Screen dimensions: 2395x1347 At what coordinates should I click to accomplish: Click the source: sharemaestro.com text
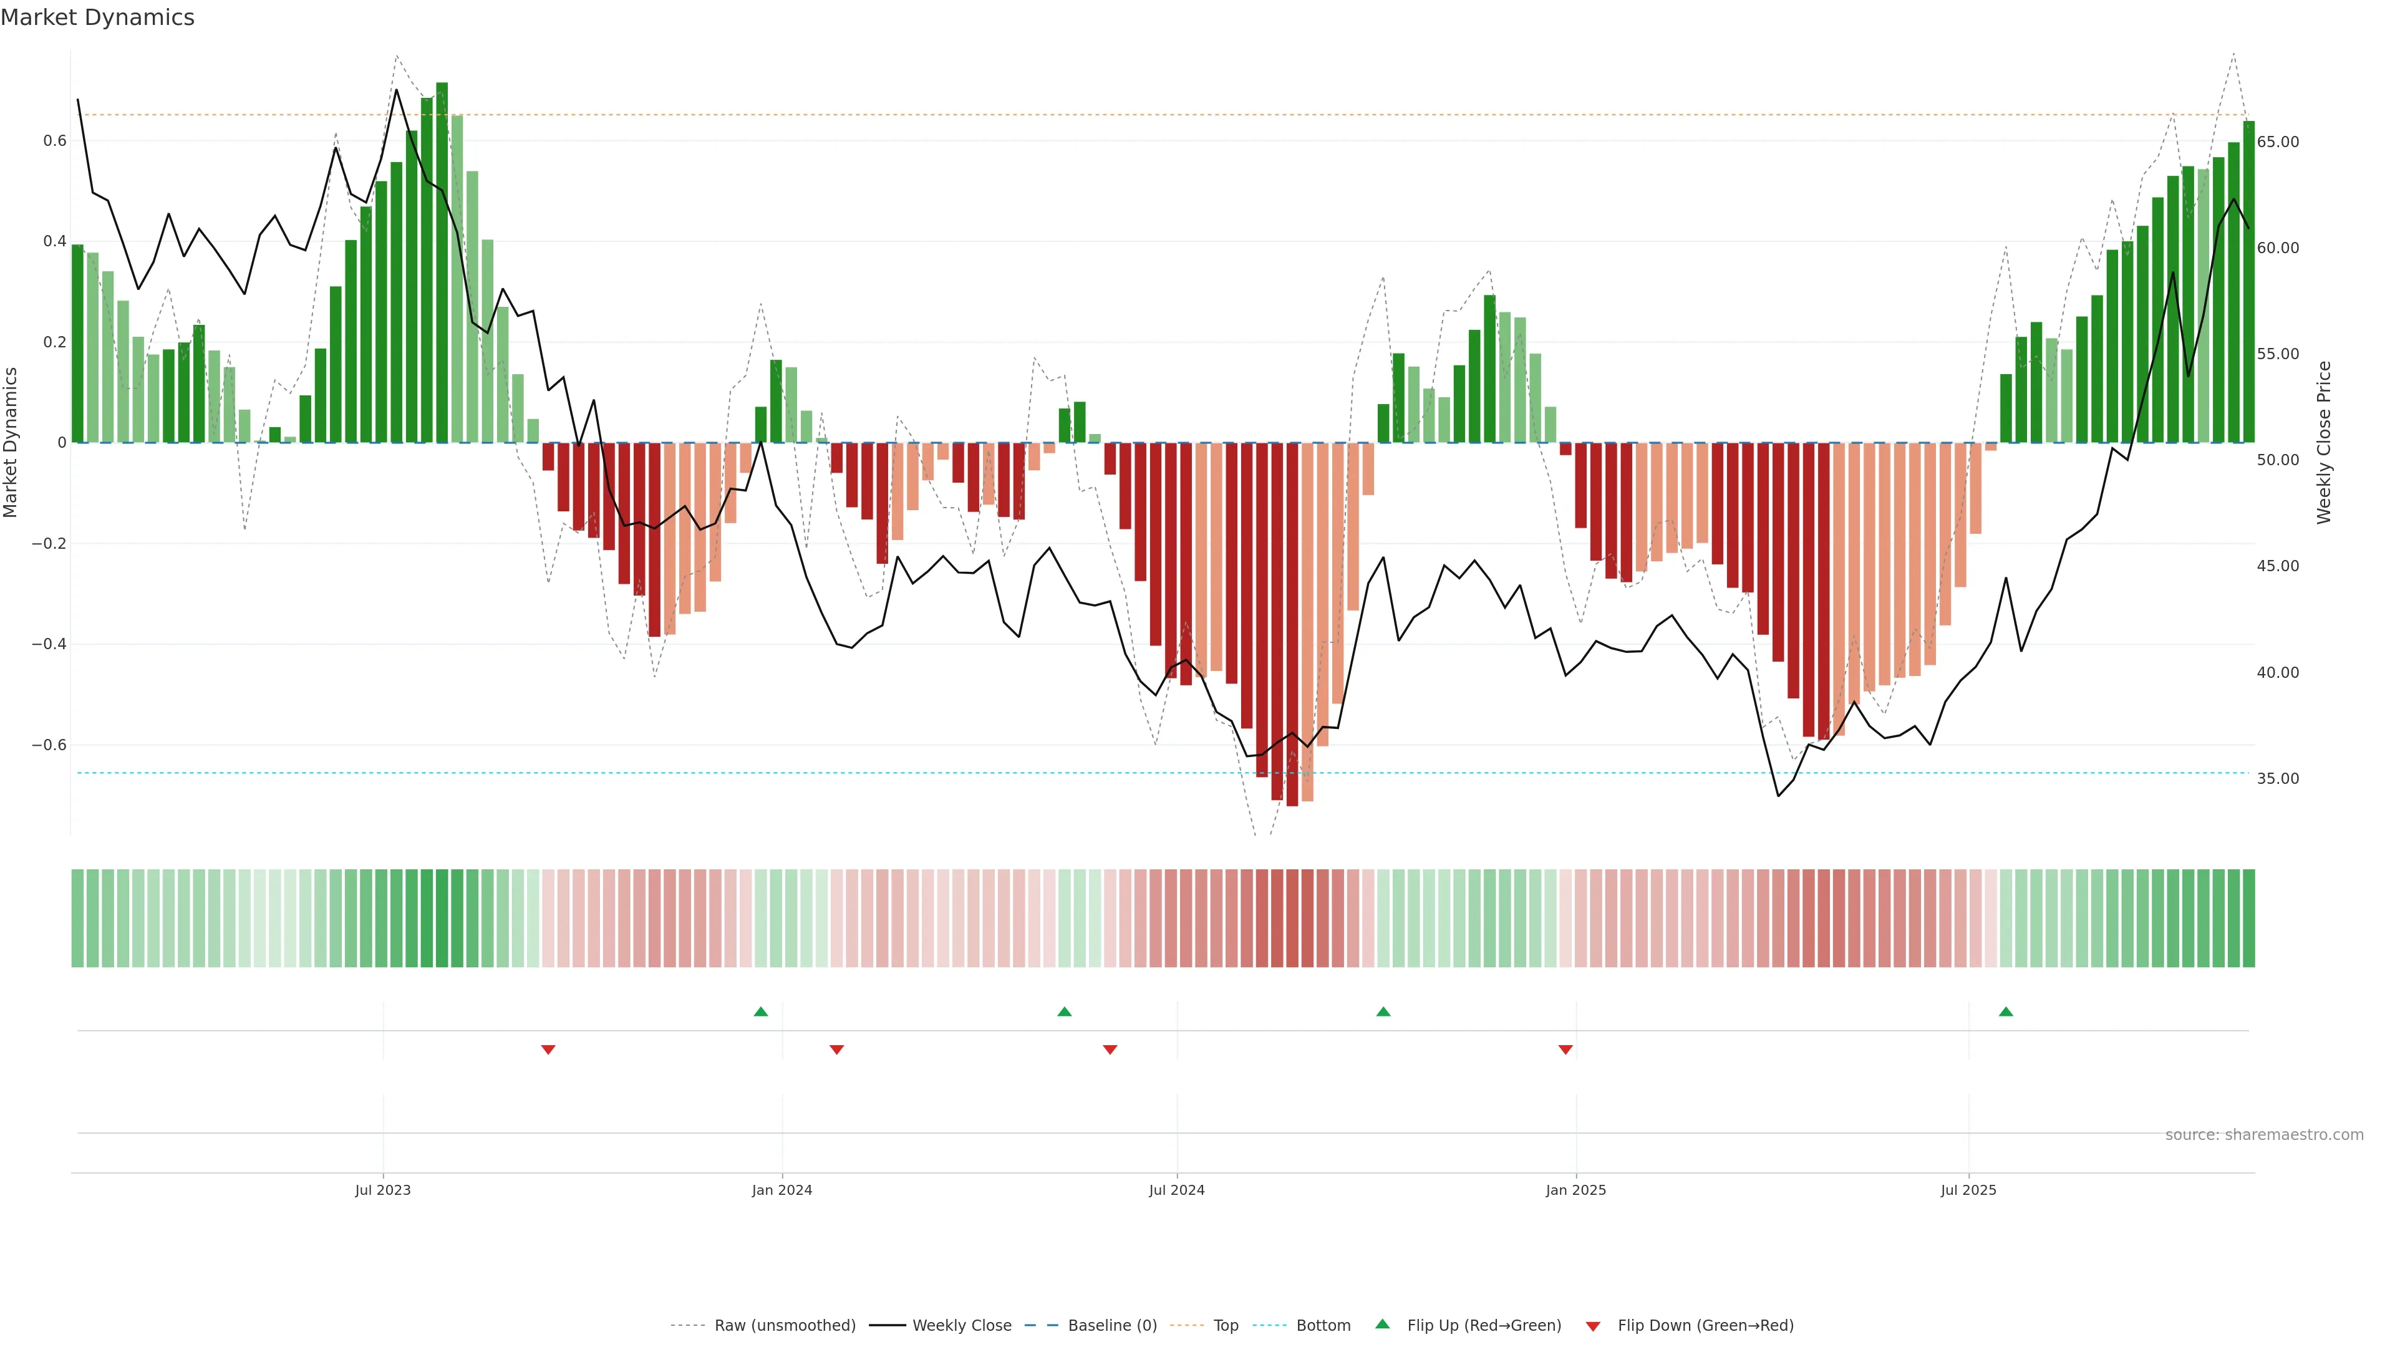pos(2264,1135)
